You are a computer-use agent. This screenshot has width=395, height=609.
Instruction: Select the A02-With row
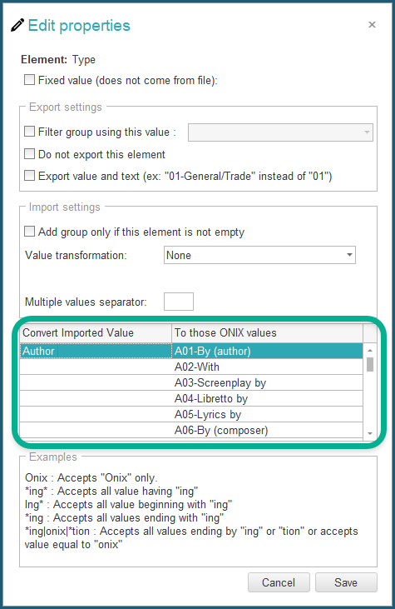[191, 367]
